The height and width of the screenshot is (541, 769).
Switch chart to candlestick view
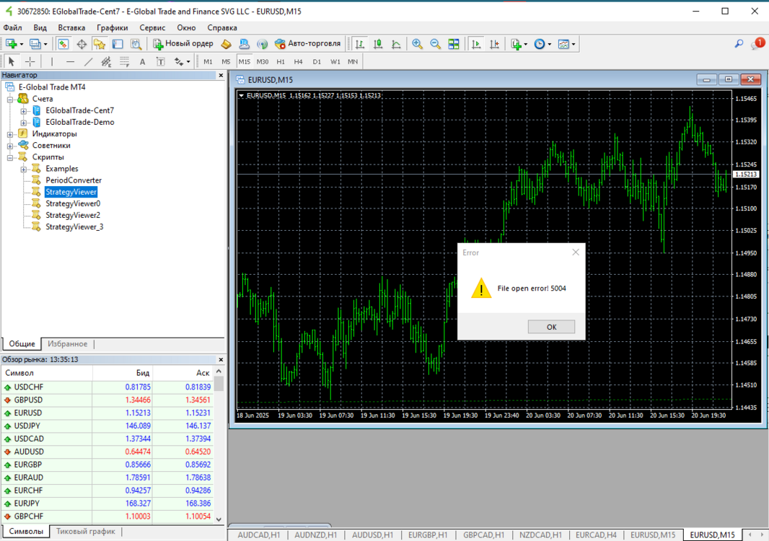click(x=377, y=44)
